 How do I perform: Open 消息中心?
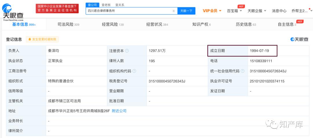pos(279,11)
